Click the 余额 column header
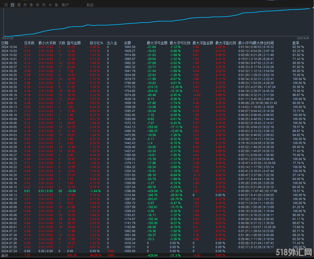The width and height of the screenshot is (314, 259). pos(127,43)
